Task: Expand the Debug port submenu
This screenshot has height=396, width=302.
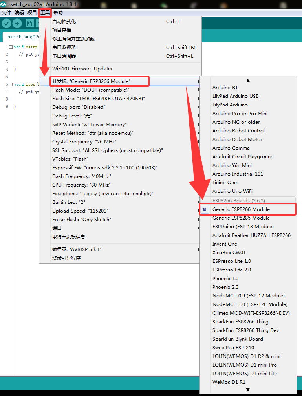Action: [x=120, y=107]
